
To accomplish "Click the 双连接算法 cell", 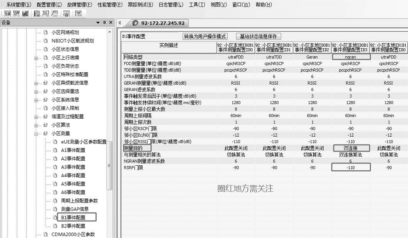I will [351, 155].
